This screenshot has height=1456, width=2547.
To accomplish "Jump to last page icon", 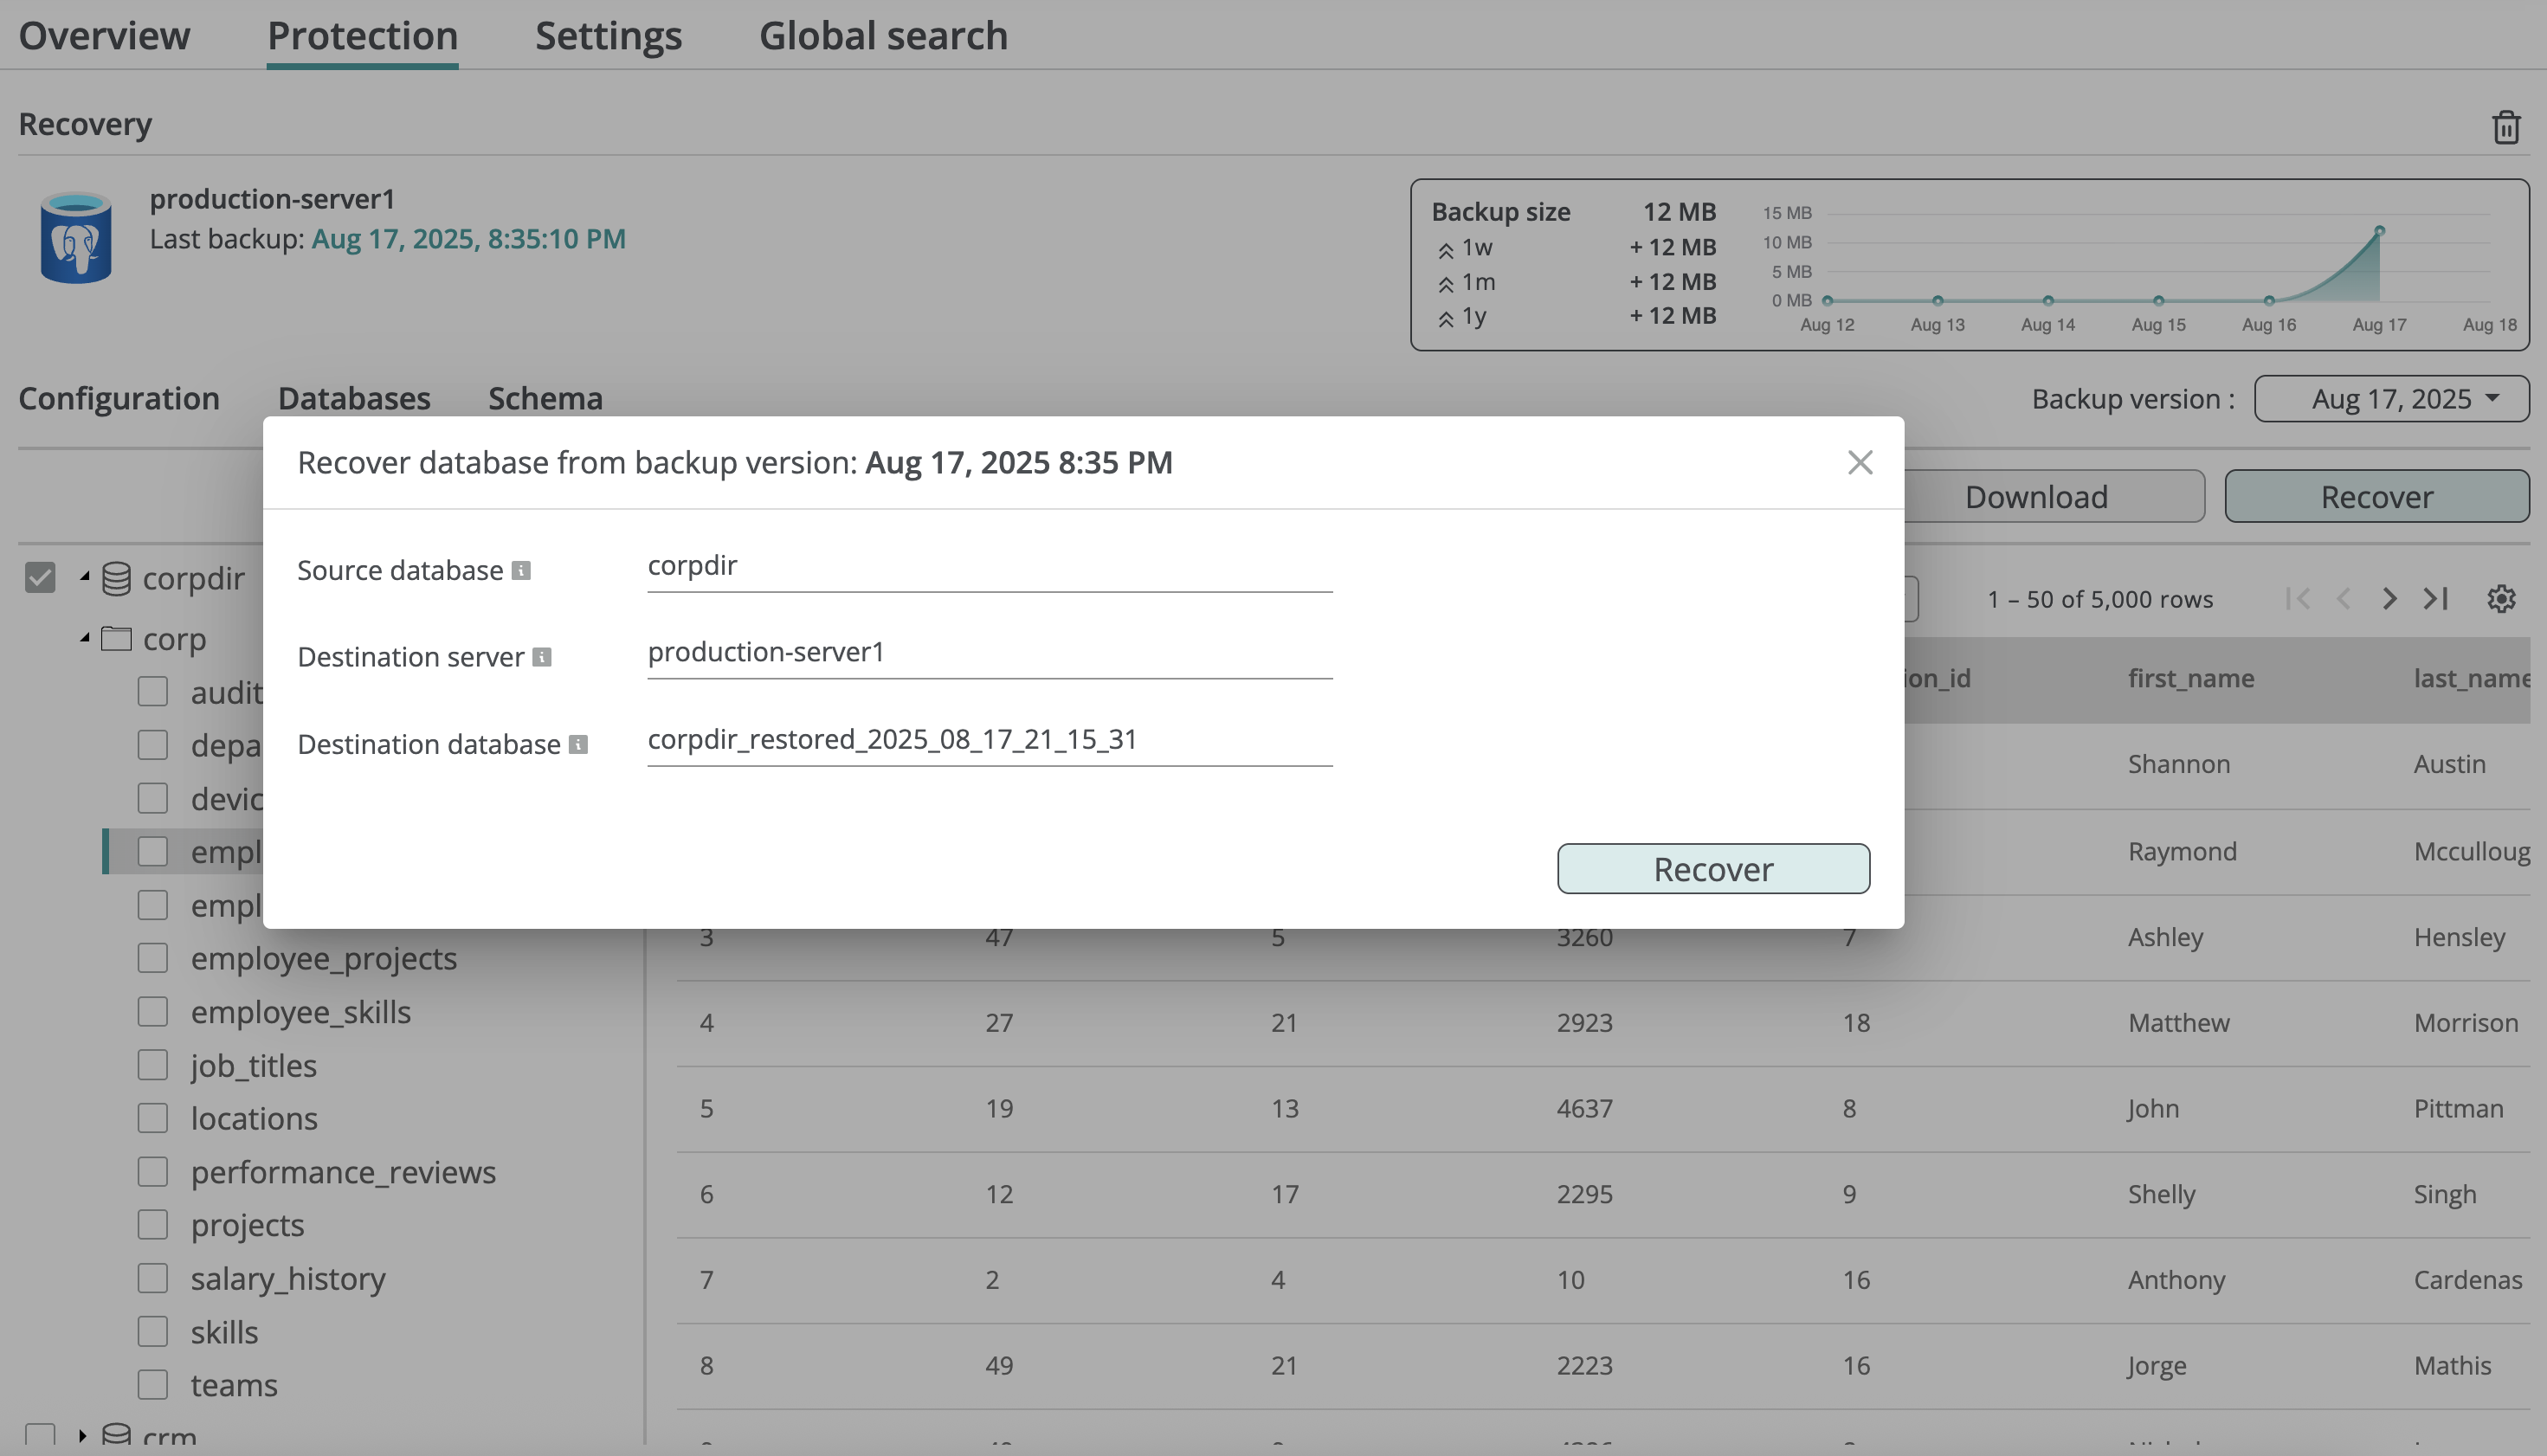I will [2435, 599].
